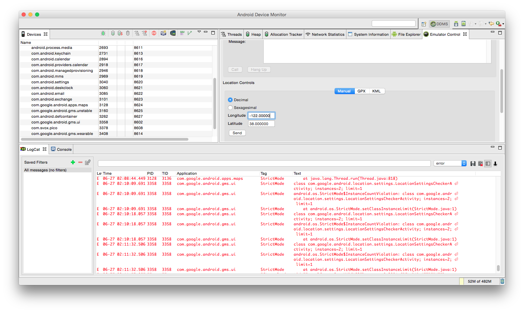
Task: Click the run external tools icon
Action: point(498,24)
